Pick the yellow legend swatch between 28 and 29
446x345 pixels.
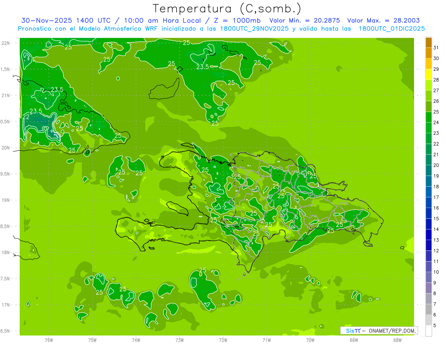point(429,74)
